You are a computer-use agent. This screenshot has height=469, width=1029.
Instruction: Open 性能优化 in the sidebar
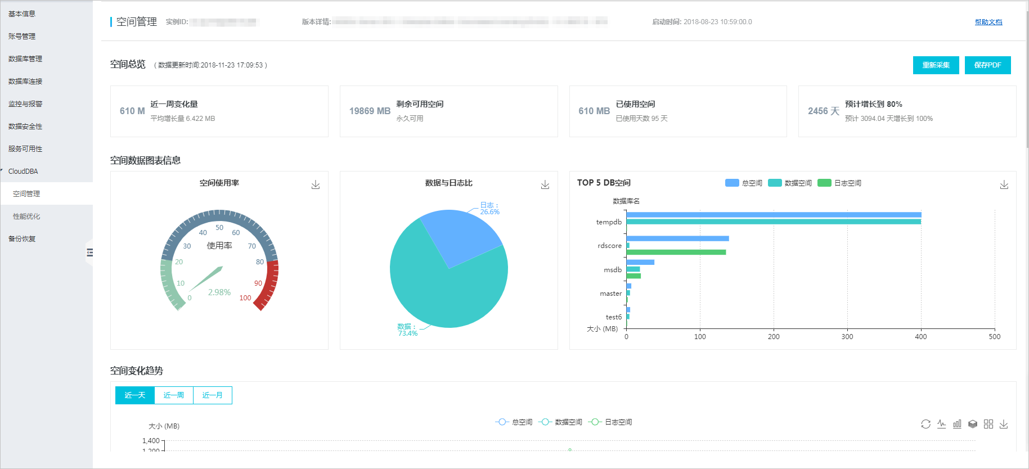click(x=26, y=217)
